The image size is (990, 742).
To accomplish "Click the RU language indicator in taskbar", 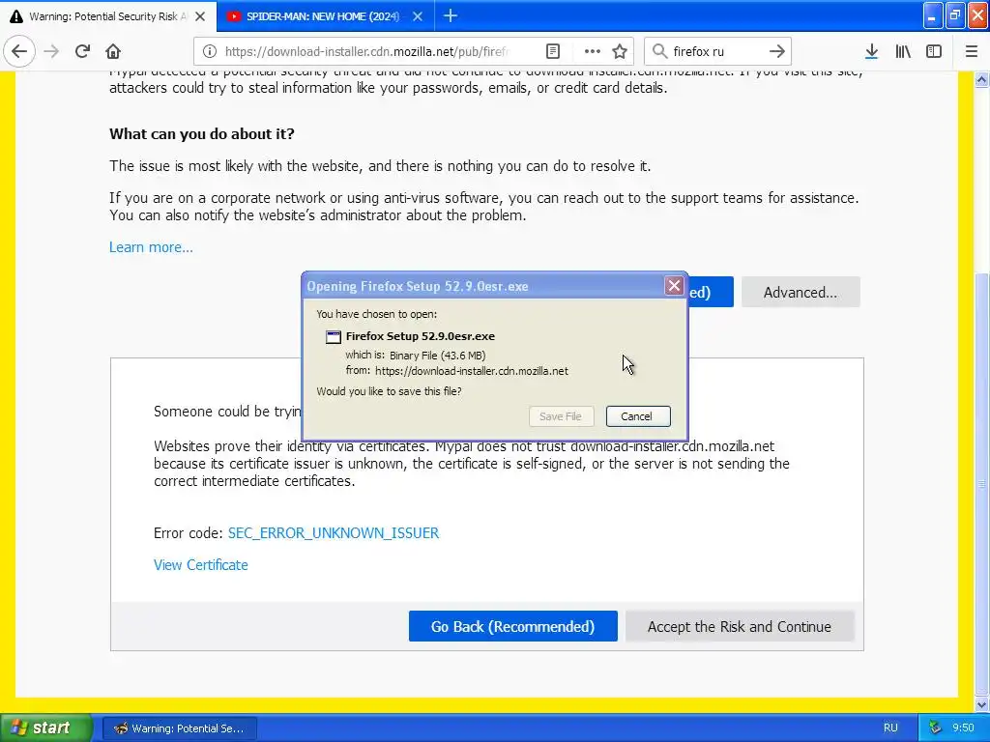I will [x=890, y=728].
